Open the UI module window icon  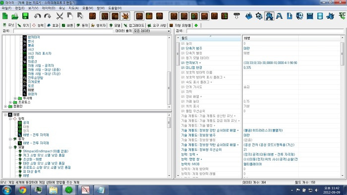pyautogui.click(x=310, y=16)
